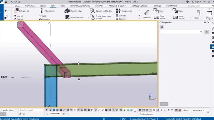Click the Save icon in title bar

6,2
